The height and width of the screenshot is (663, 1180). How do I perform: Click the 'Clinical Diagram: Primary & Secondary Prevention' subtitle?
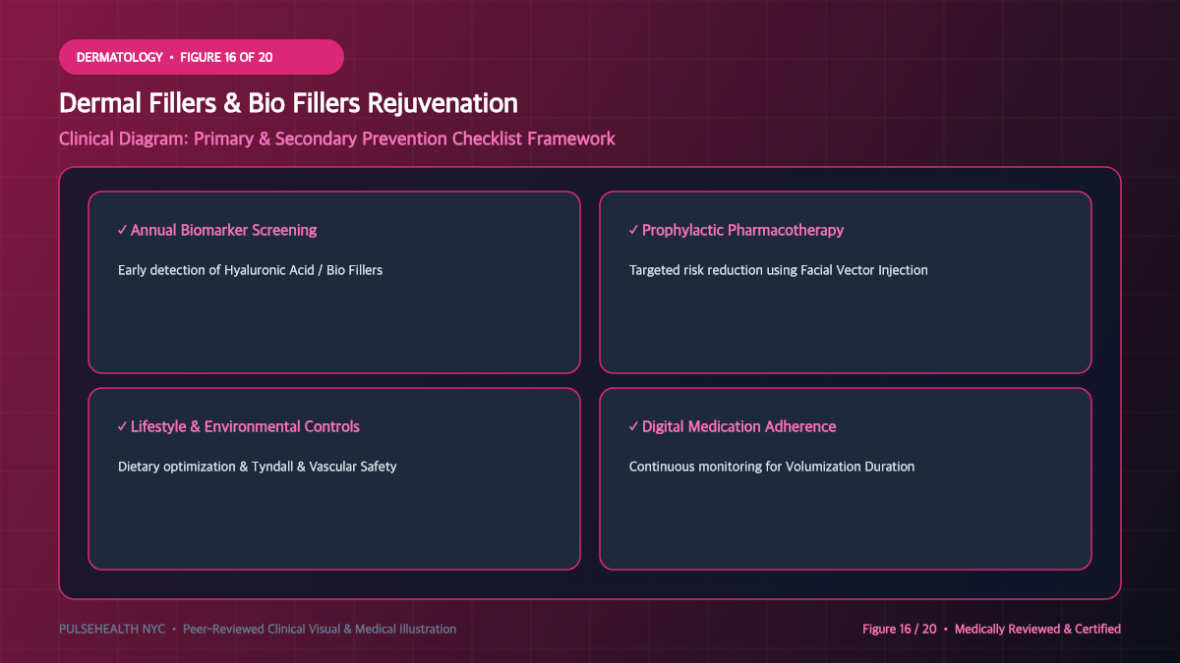pyautogui.click(x=337, y=138)
